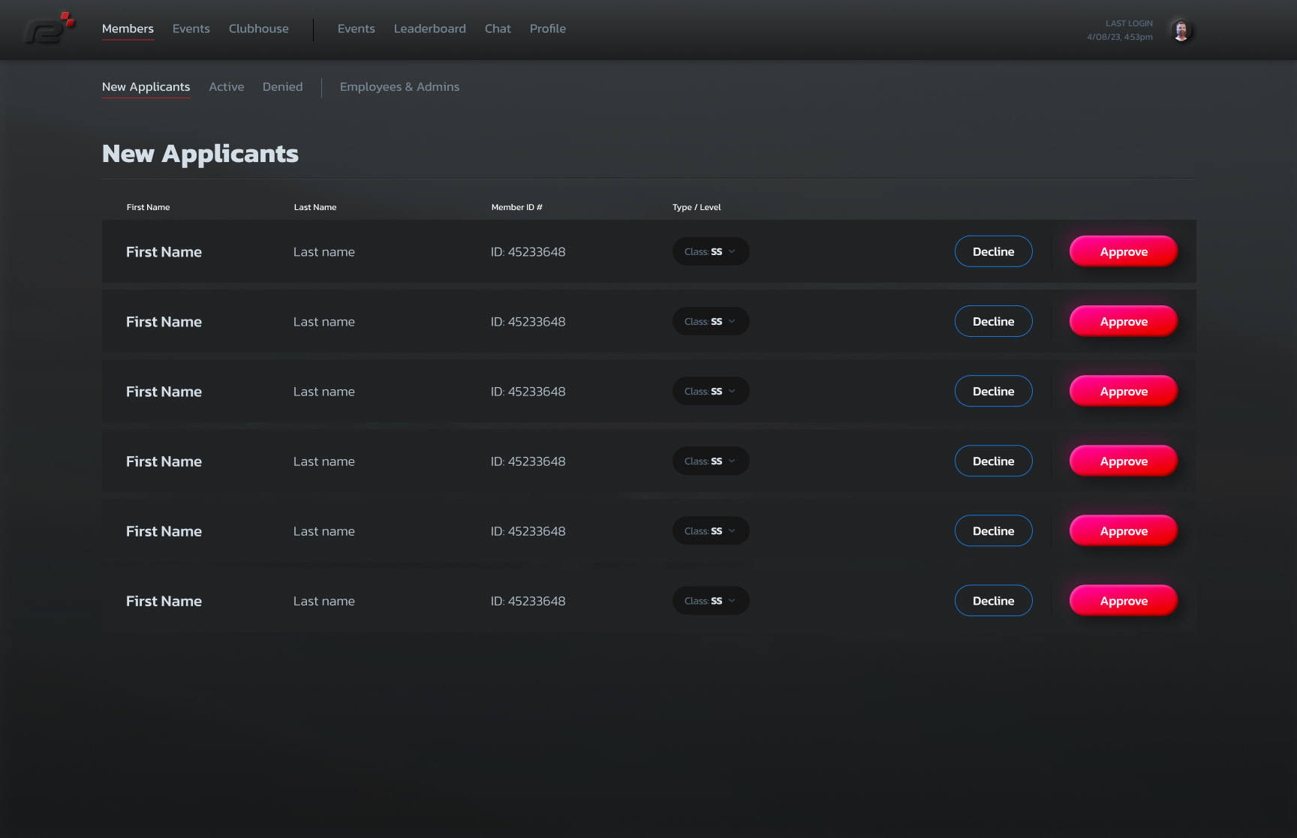Decline the second applicant
Screen dimensions: 1297x838
pyautogui.click(x=994, y=321)
